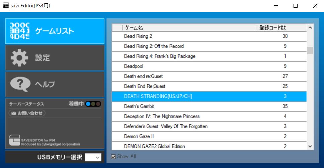Open the USB memory selection dropdown
The height and width of the screenshot is (168, 324).
click(x=93, y=157)
